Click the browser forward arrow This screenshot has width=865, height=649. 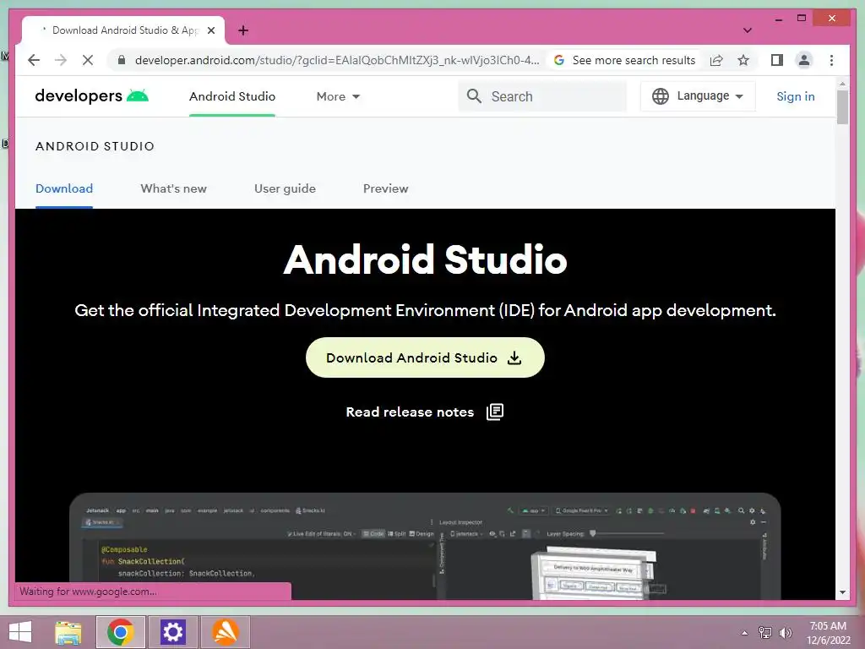[61, 60]
